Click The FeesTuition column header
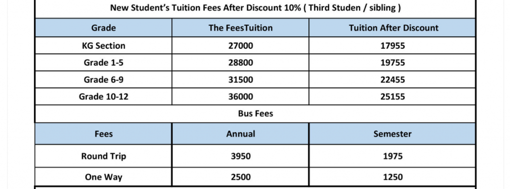 coord(241,28)
